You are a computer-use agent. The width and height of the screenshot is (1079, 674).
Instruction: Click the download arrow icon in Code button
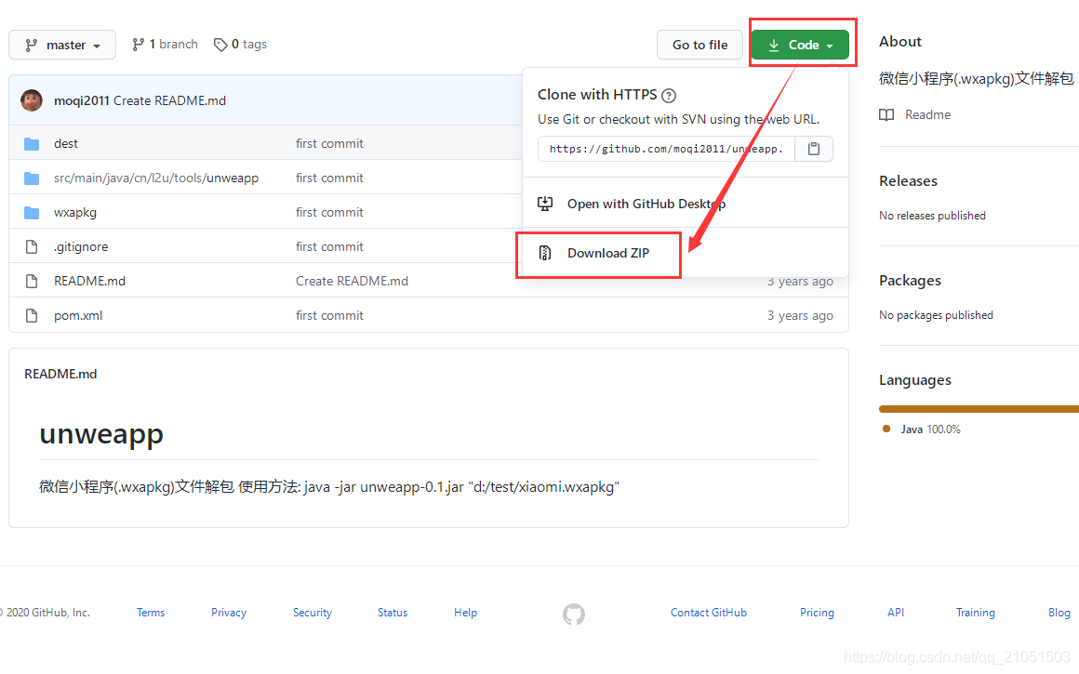pos(774,46)
